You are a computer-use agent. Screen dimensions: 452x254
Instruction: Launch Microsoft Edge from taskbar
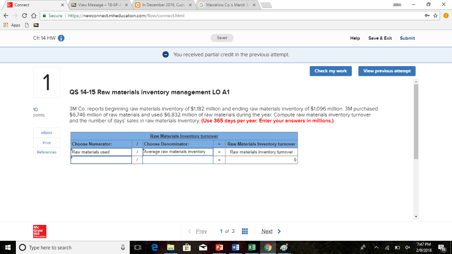pos(154,247)
